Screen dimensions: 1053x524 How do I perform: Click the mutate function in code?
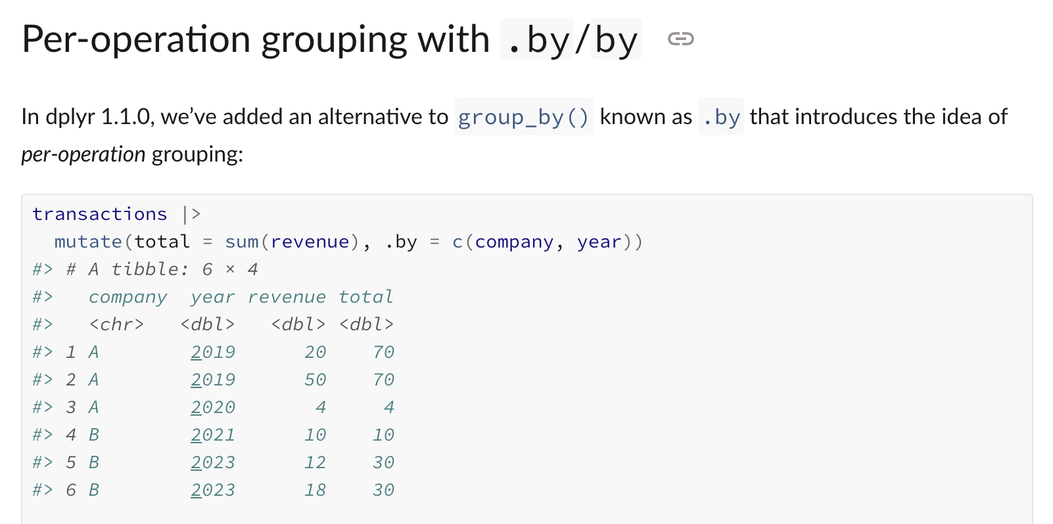click(88, 242)
